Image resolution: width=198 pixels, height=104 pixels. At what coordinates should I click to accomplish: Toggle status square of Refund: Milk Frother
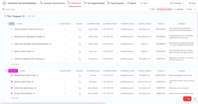coord(12,51)
